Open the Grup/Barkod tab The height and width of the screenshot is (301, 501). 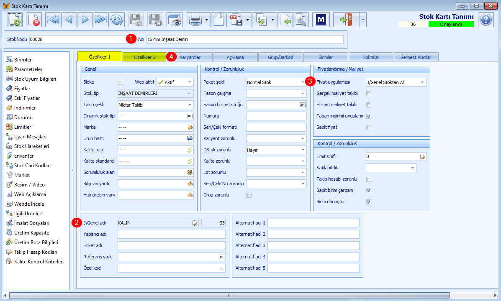280,57
